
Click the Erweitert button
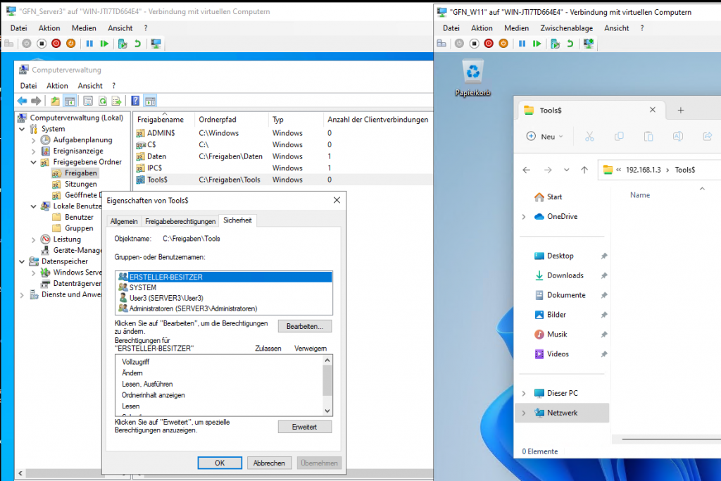coord(304,427)
